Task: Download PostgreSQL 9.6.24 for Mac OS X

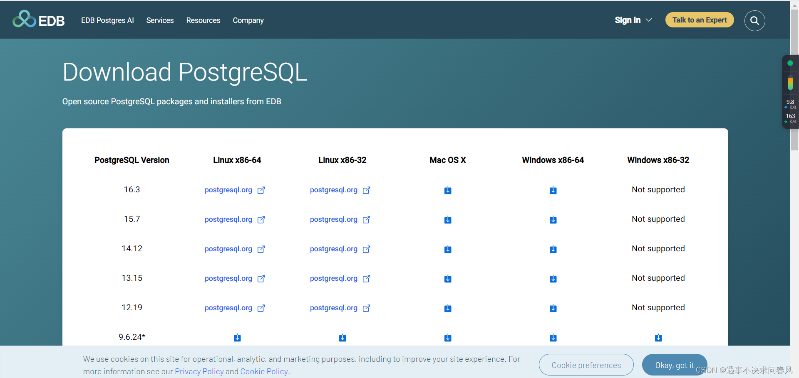Action: (448, 338)
